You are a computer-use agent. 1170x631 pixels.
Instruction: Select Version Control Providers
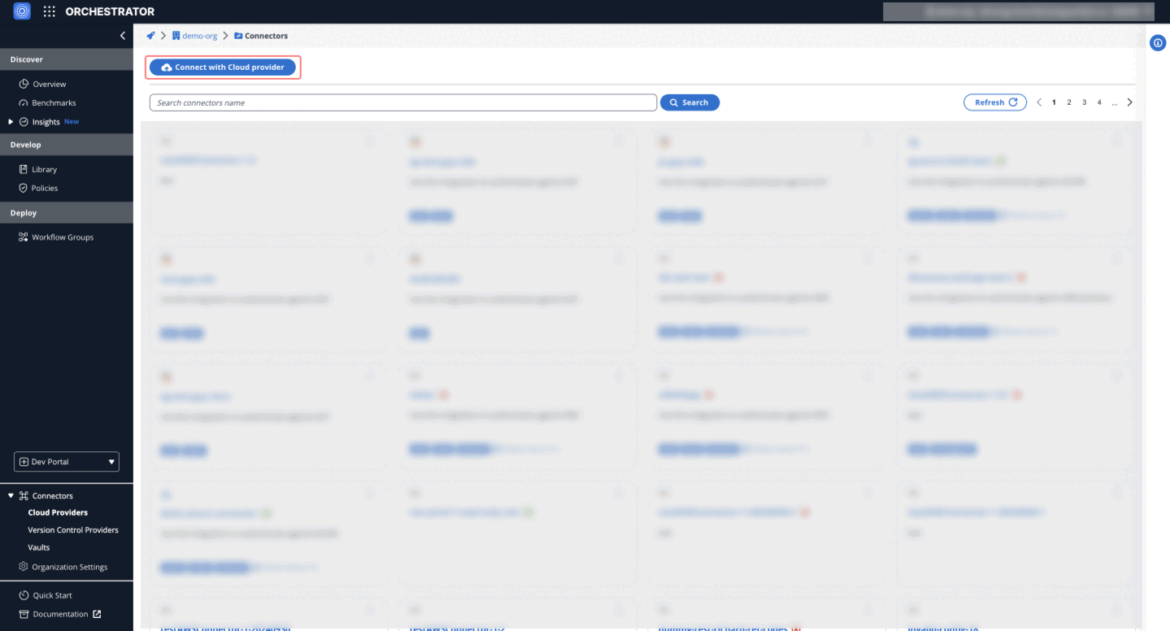tap(73, 530)
